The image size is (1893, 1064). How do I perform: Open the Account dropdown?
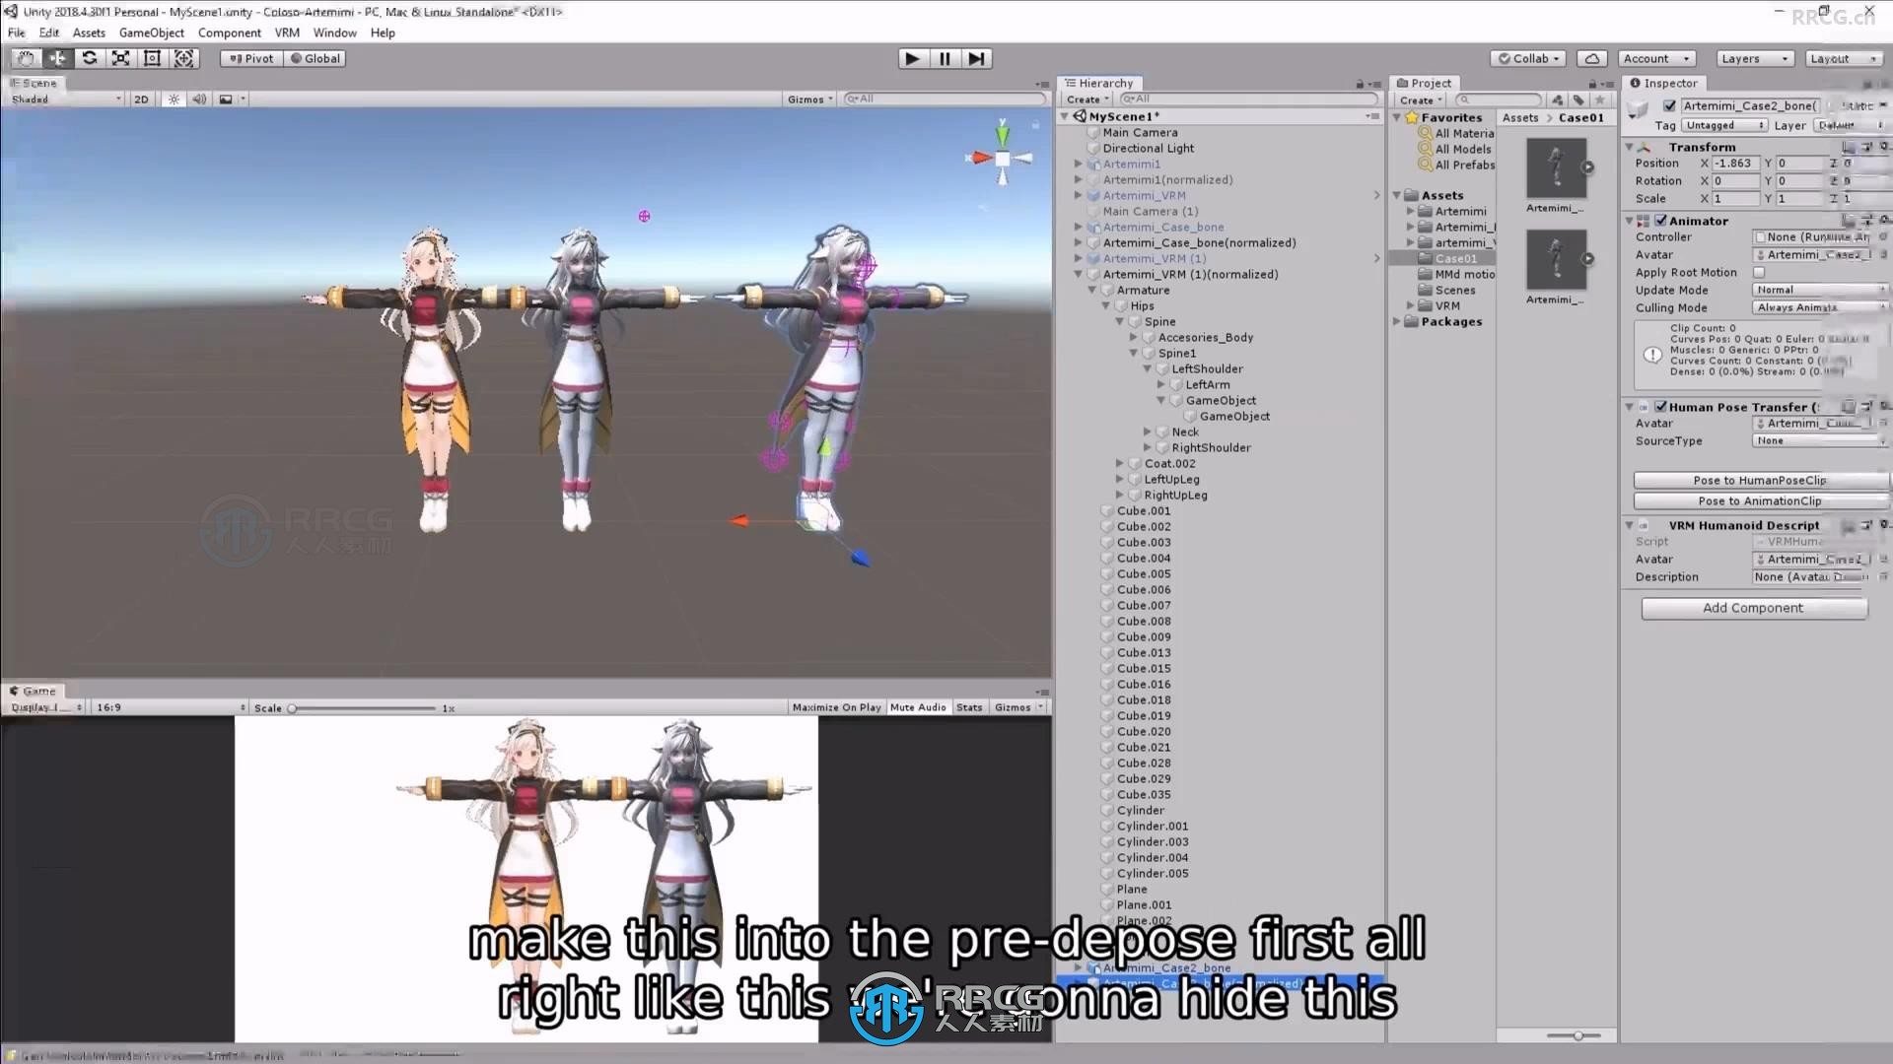click(1656, 58)
